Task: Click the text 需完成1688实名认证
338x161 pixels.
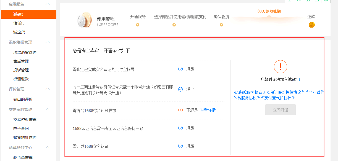Action: click(x=90, y=146)
